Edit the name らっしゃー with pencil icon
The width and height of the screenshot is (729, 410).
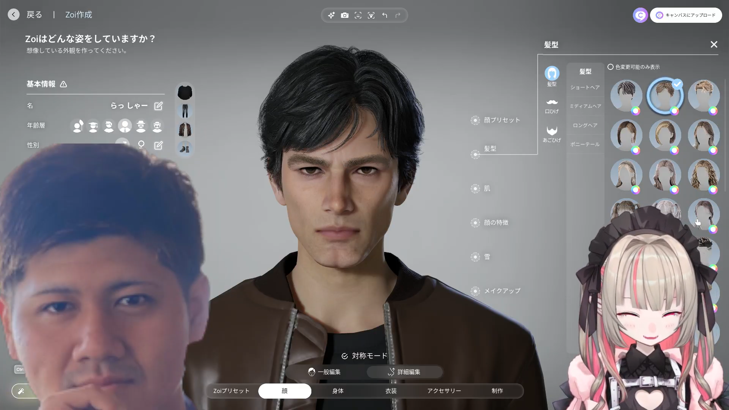(158, 106)
